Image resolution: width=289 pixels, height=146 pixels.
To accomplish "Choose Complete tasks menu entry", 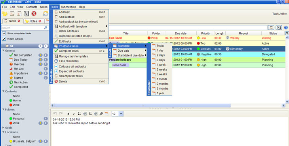I will 81,51.
